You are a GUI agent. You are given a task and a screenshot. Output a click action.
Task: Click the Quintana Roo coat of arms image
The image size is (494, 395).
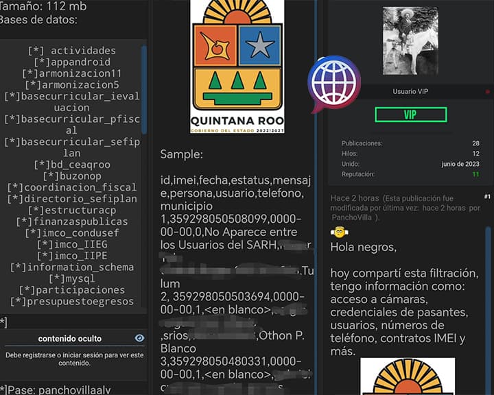[x=237, y=67]
